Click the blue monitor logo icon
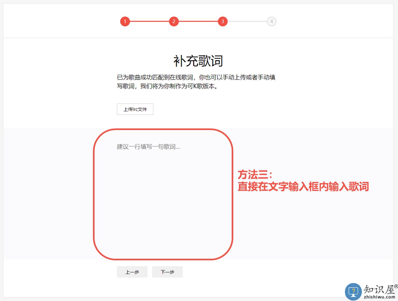 [x=353, y=291]
